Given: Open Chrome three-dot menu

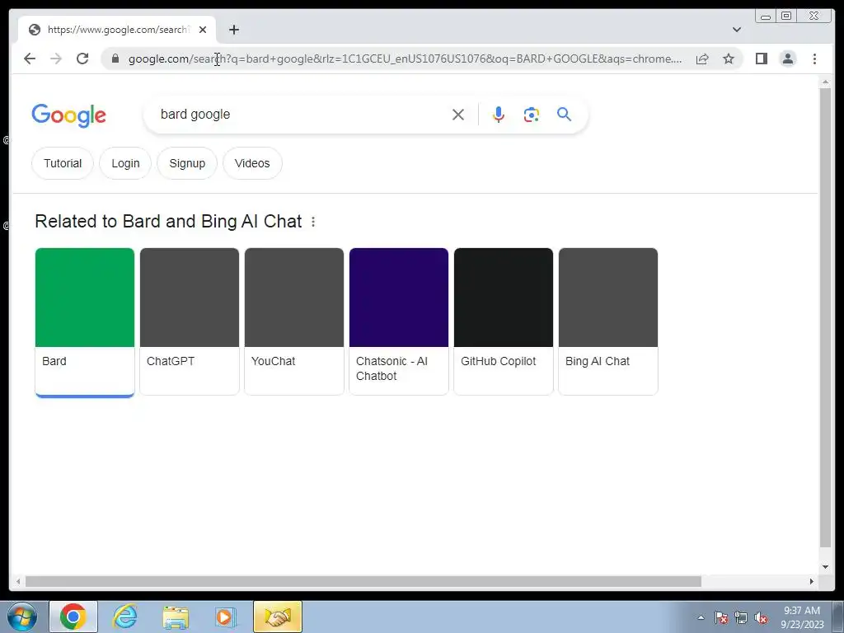Looking at the screenshot, I should point(814,59).
